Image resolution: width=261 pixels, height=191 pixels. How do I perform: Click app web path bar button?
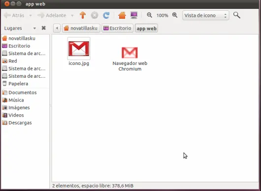(146, 28)
